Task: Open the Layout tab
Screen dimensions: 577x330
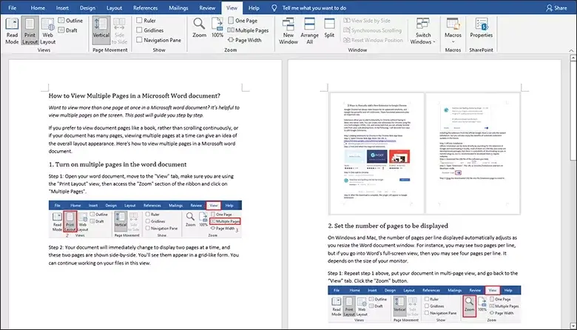Action: (114, 7)
